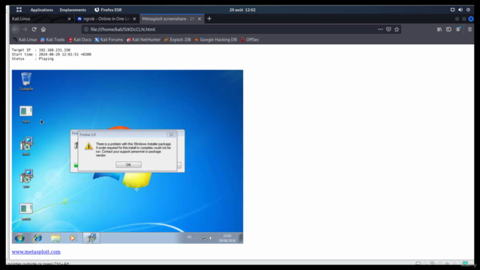Image resolution: width=480 pixels, height=270 pixels.
Task: Click the Windows Start orb
Action: point(20,238)
